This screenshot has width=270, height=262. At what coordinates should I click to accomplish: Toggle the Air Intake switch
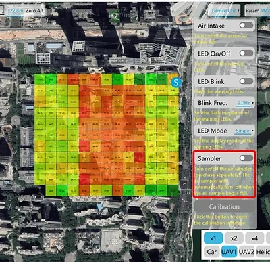(246, 26)
